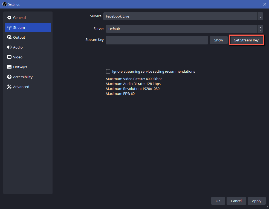Click the Settings title text
The height and width of the screenshot is (209, 269).
(x=14, y=4)
